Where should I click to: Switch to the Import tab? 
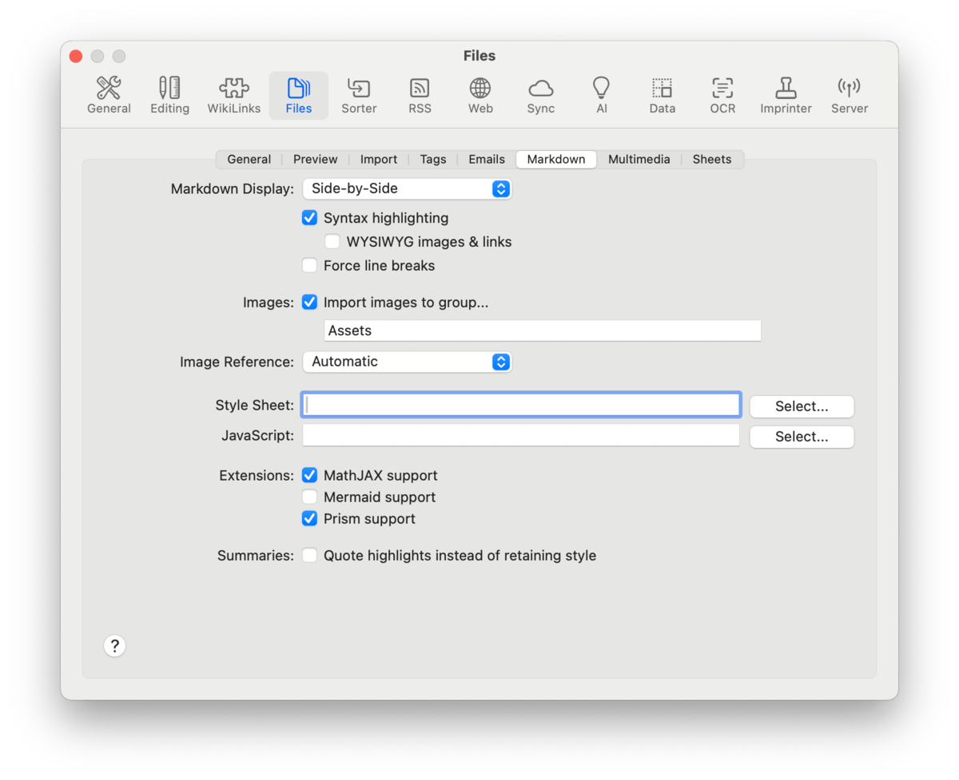click(379, 160)
